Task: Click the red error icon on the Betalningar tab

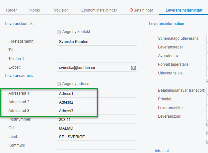Action: pos(131,10)
